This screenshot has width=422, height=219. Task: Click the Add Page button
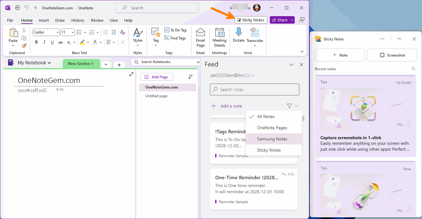pos(157,77)
